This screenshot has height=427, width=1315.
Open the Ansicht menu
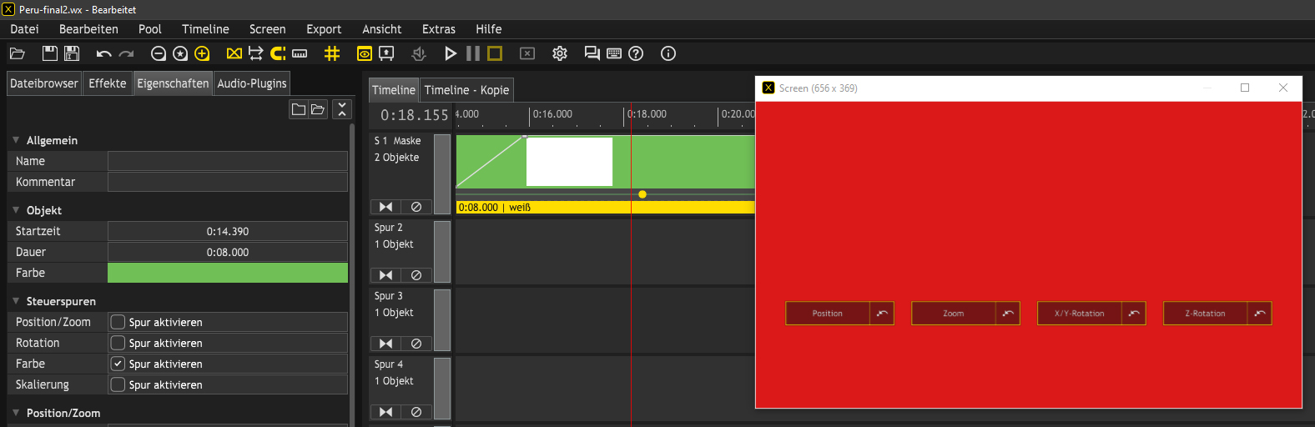click(382, 29)
